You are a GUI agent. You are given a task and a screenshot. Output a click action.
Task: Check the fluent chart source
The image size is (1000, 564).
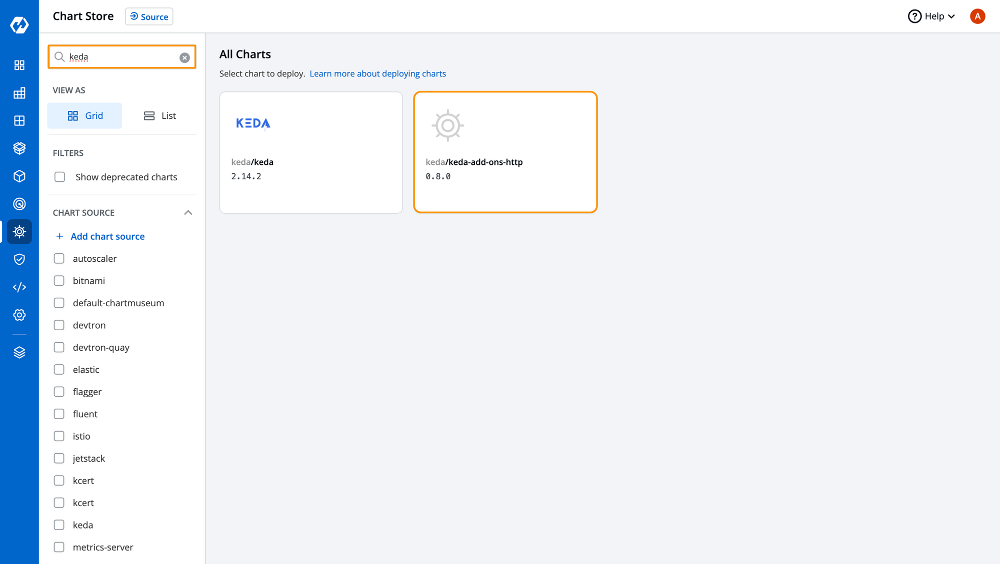[59, 414]
